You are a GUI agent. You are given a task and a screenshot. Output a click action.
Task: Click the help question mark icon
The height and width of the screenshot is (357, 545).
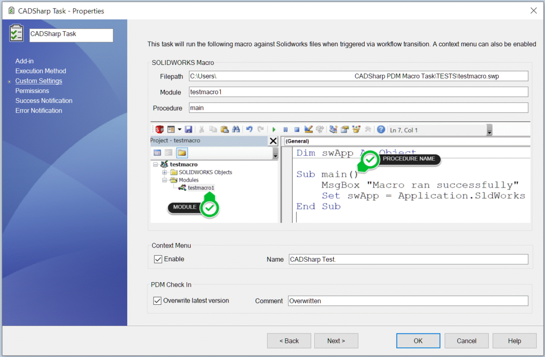pos(381,130)
